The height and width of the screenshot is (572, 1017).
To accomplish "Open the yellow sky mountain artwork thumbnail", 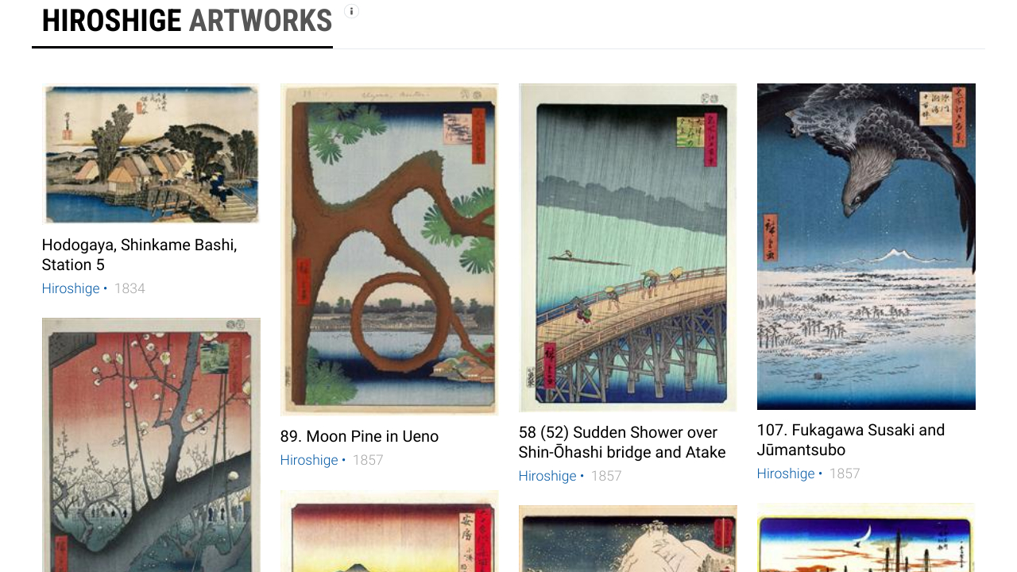I will click(389, 531).
